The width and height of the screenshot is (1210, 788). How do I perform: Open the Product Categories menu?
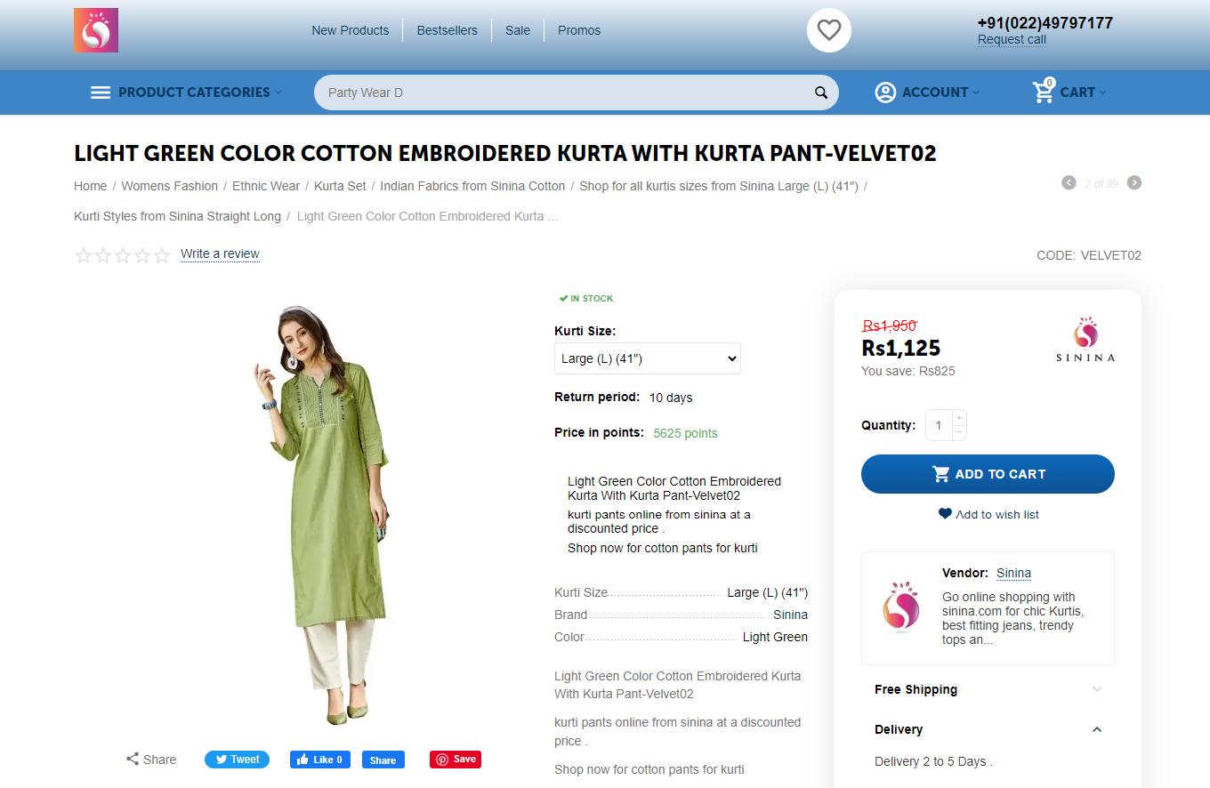pos(186,92)
